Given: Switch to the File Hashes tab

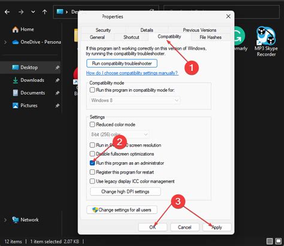Looking at the screenshot, I should point(210,37).
